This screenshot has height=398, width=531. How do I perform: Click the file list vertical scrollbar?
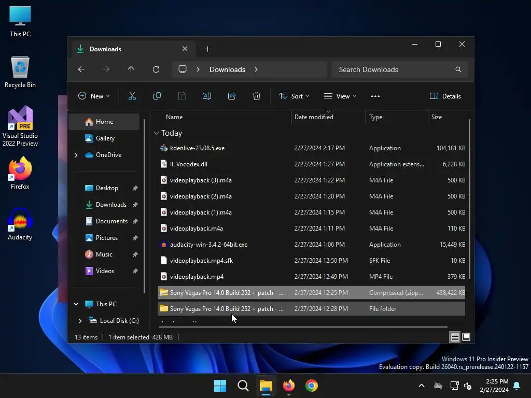tap(469, 200)
